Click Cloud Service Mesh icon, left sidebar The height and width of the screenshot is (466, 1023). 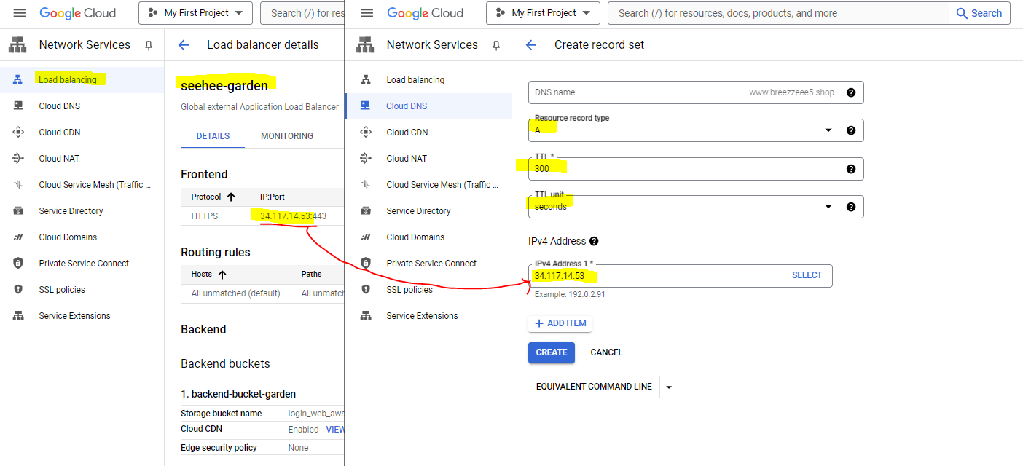point(18,185)
